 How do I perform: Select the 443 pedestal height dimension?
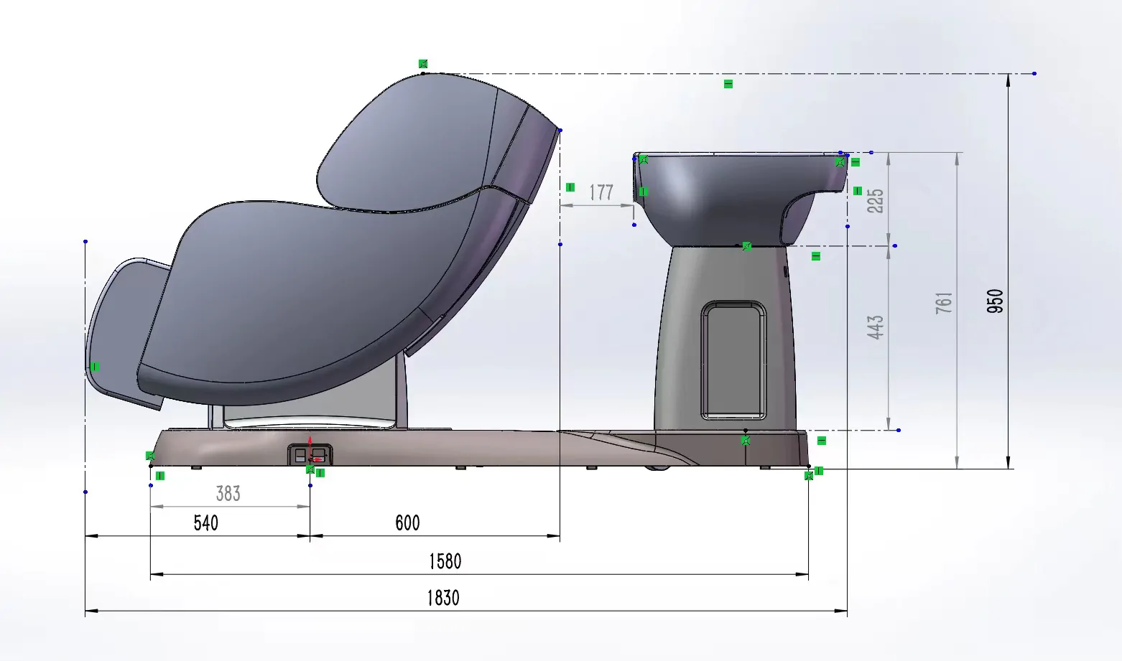875,327
